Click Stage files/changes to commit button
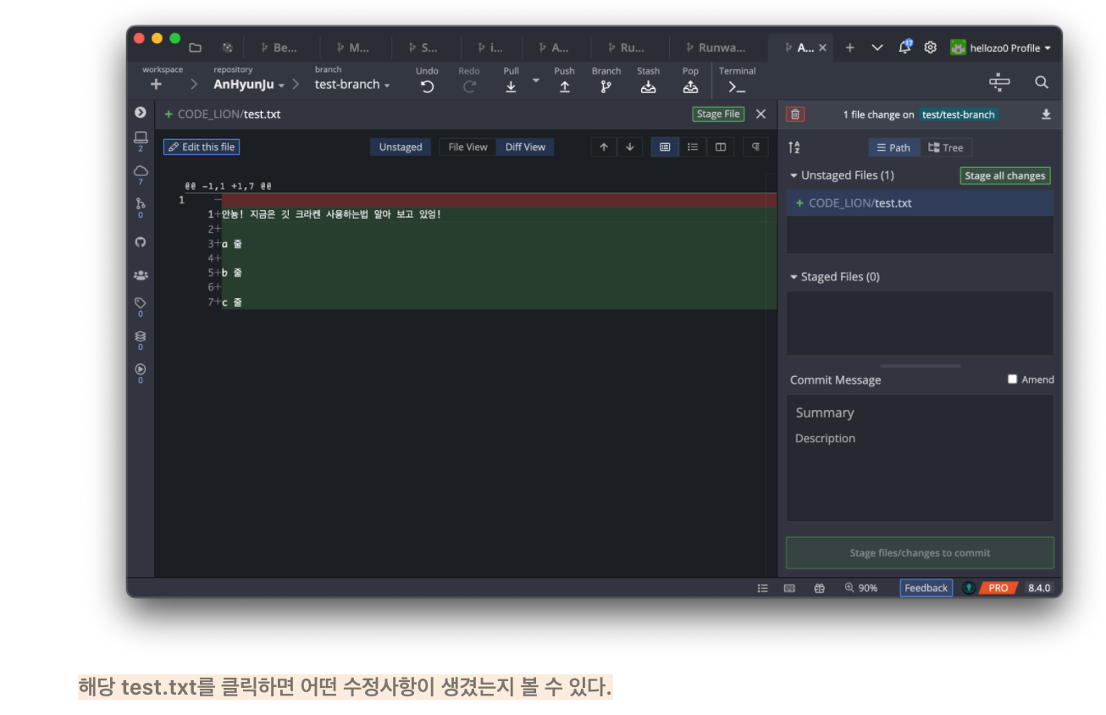The image size is (1106, 715). pyautogui.click(x=920, y=553)
